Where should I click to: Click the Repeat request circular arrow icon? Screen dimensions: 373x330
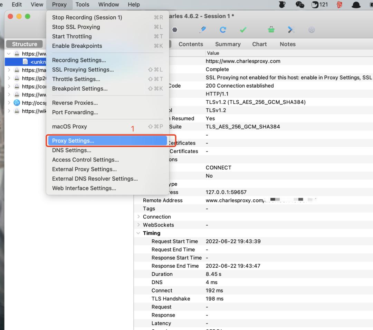point(223,30)
